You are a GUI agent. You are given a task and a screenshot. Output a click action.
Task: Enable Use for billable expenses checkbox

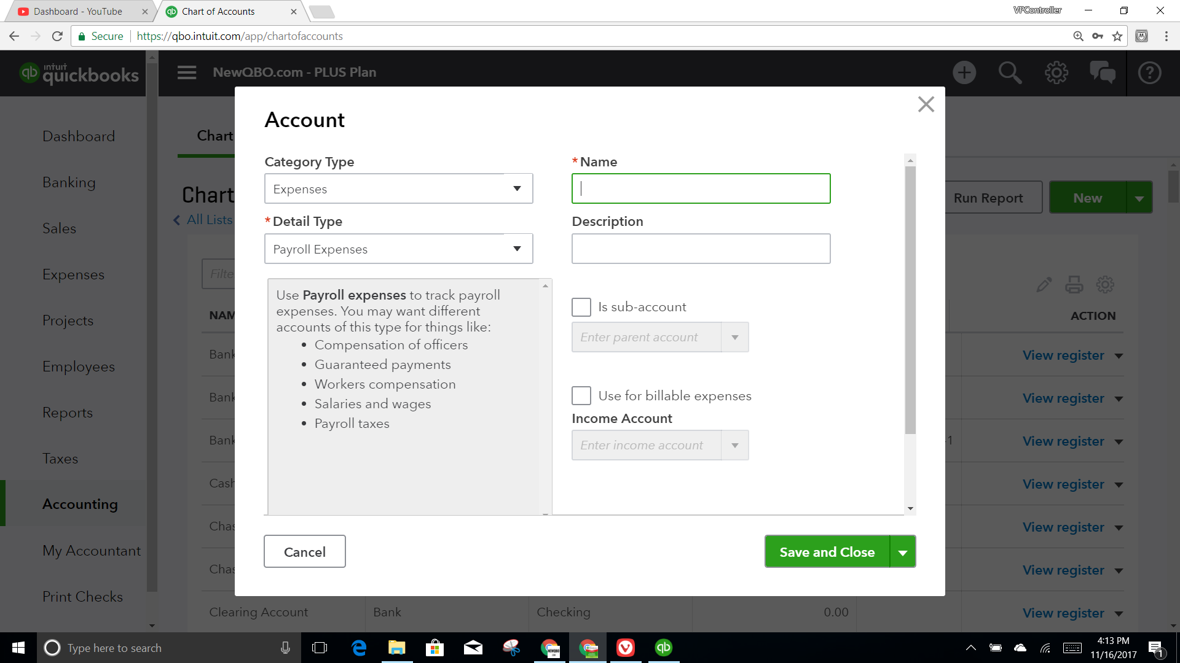581,396
